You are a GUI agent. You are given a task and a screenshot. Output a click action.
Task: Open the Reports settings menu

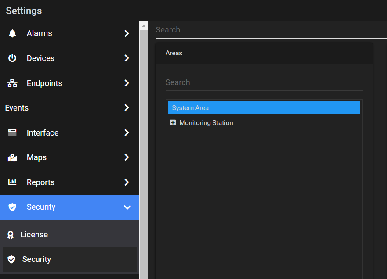click(x=69, y=182)
